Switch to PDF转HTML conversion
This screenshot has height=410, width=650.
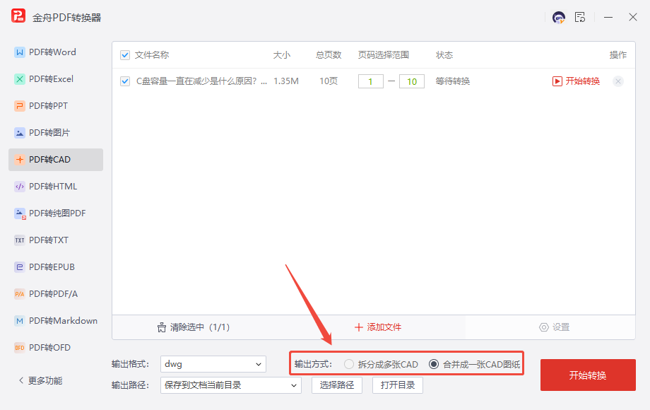click(x=56, y=187)
